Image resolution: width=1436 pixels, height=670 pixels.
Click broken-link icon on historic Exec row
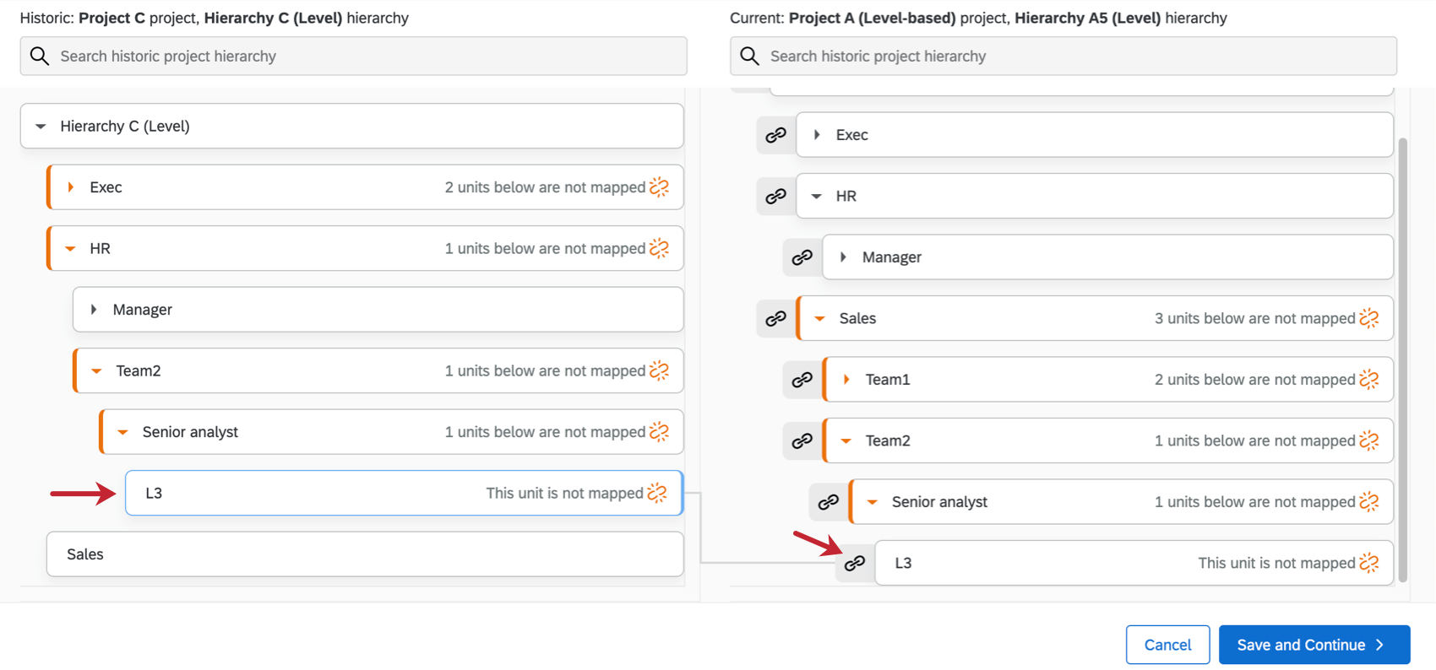coord(660,187)
